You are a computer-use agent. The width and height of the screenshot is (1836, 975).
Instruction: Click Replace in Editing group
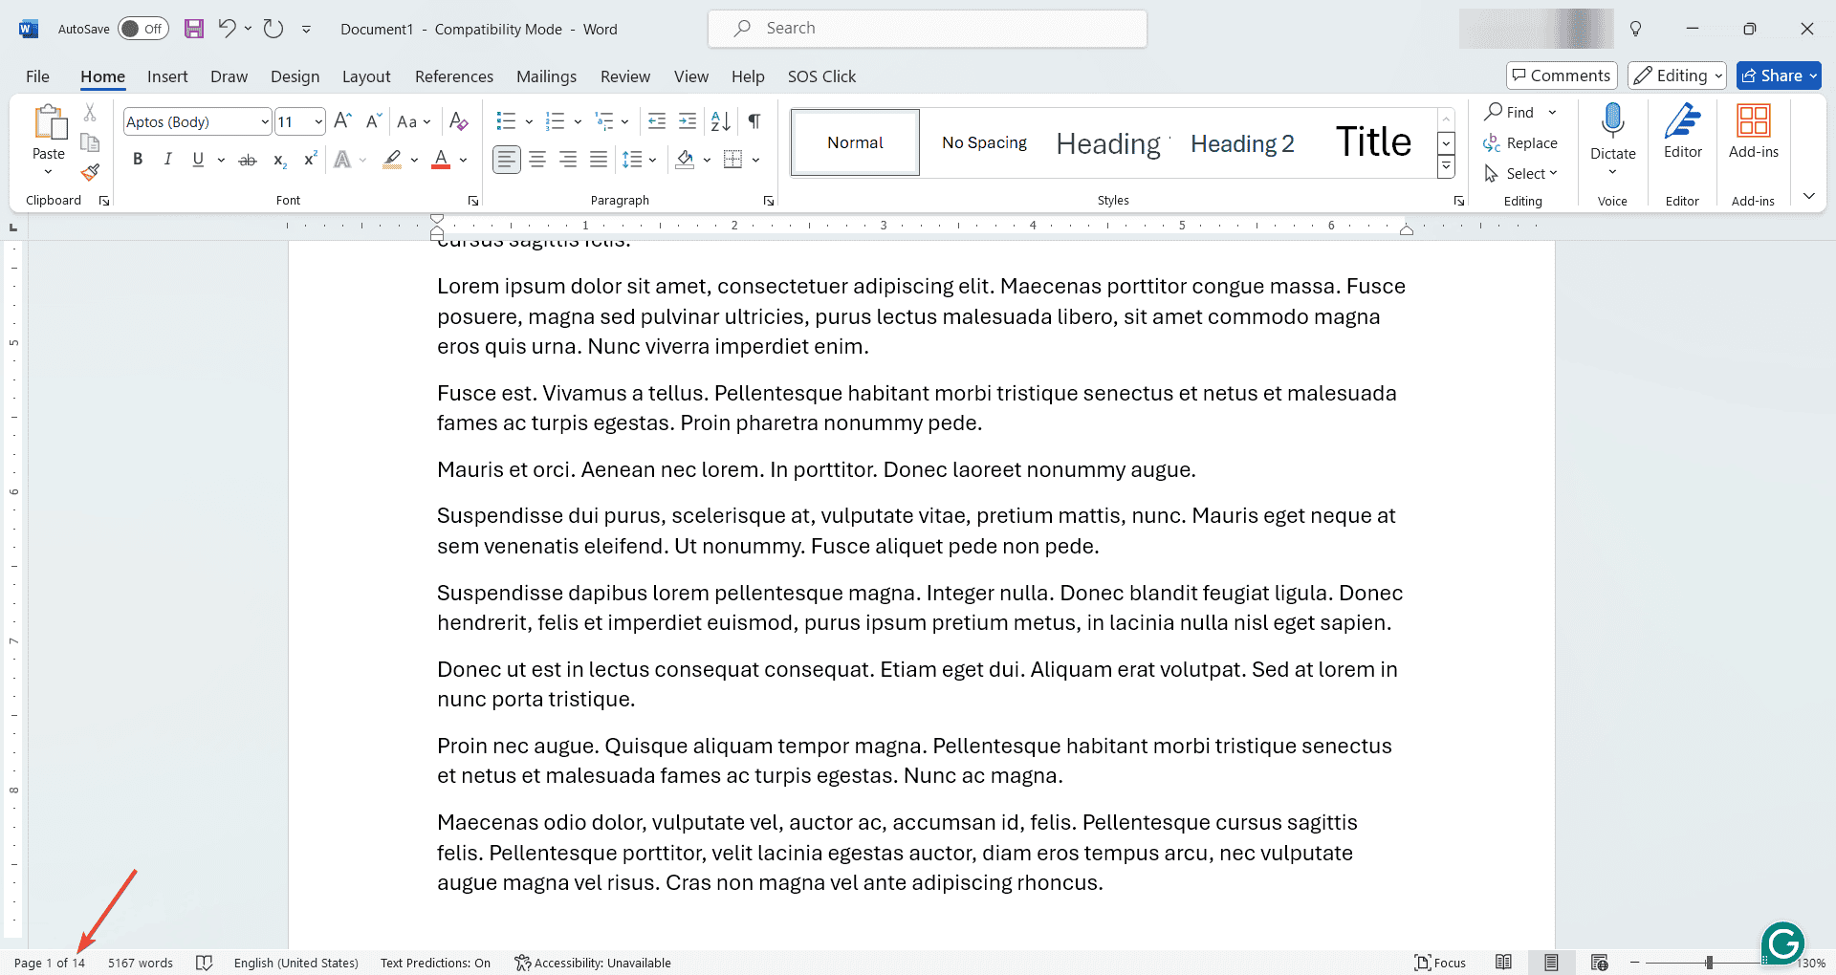(1520, 142)
